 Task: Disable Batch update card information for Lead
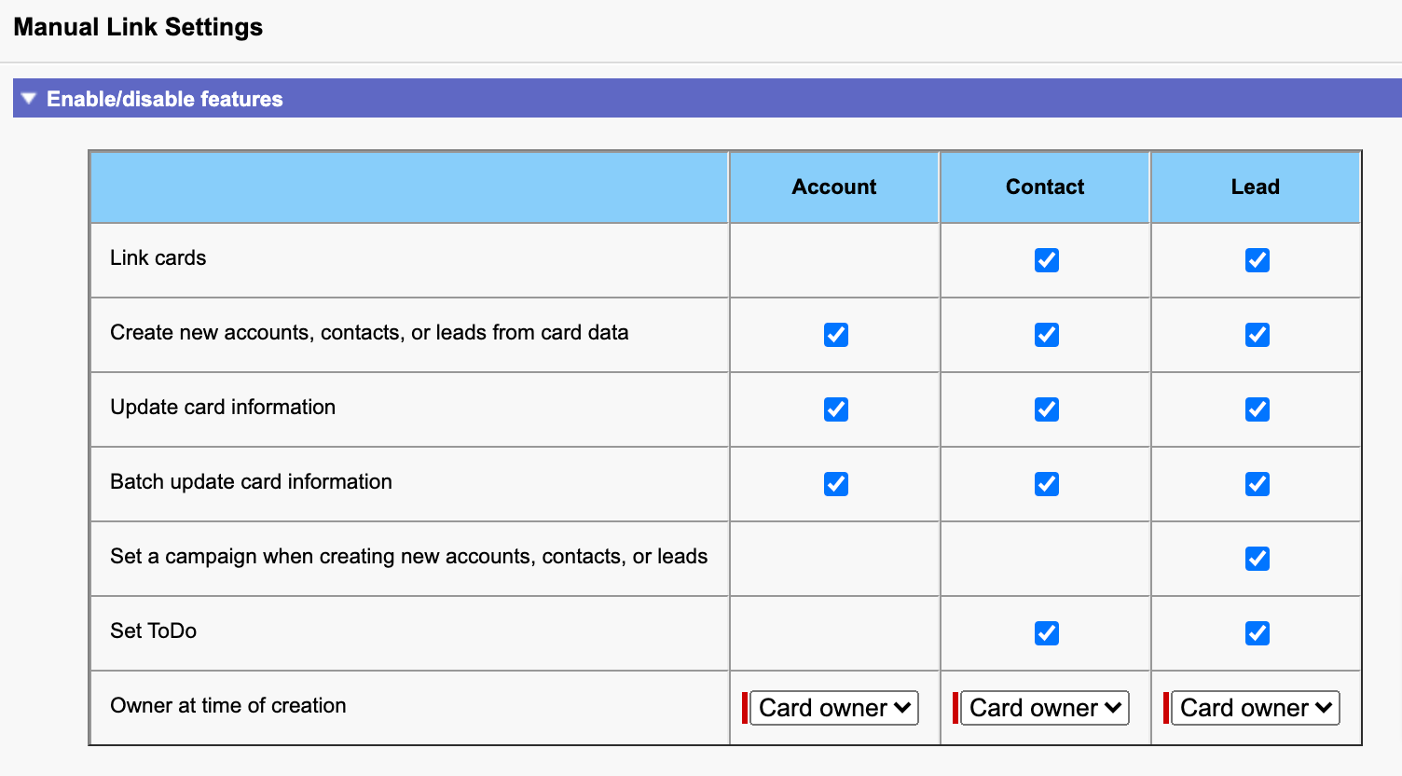coord(1257,484)
